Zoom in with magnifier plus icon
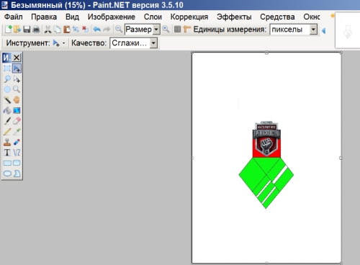Screen dimensions: 360x265 click(166, 30)
